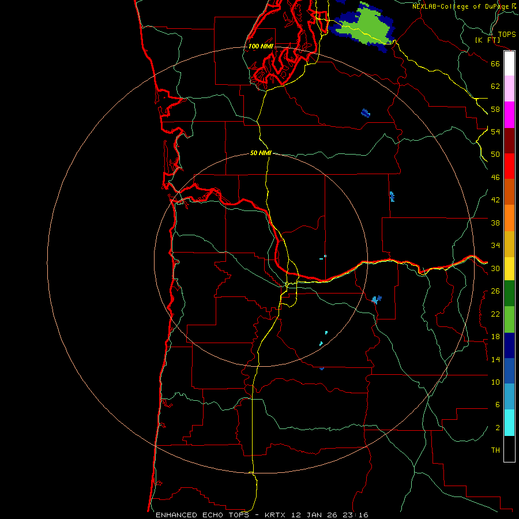Select the magenta swatch in the color scale
The width and height of the screenshot is (519, 519).
pos(509,115)
